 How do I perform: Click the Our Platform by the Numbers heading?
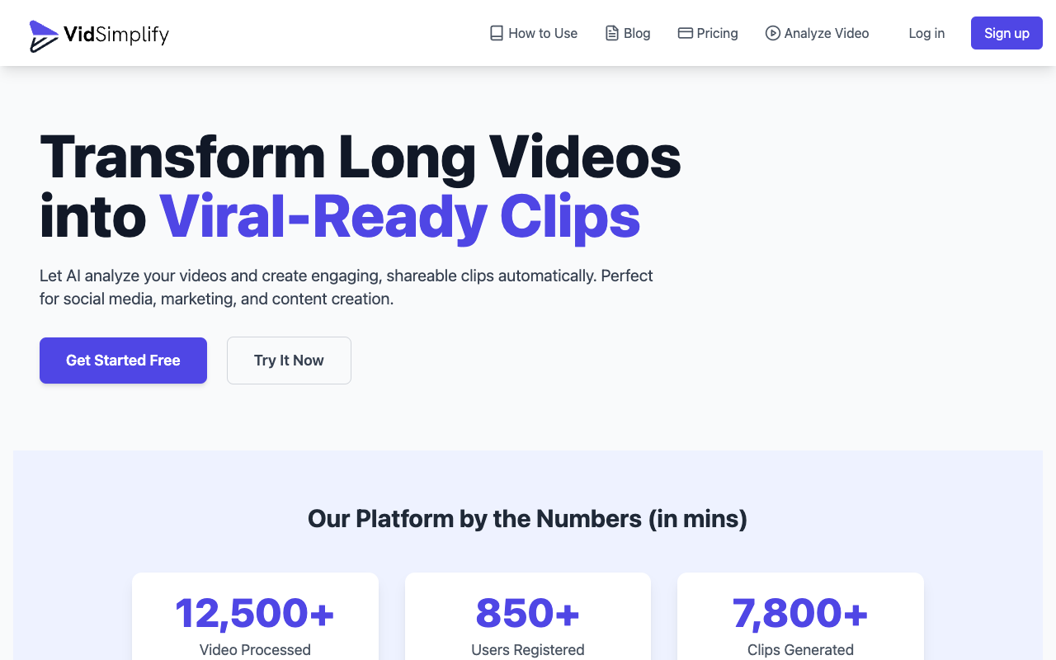click(x=527, y=518)
